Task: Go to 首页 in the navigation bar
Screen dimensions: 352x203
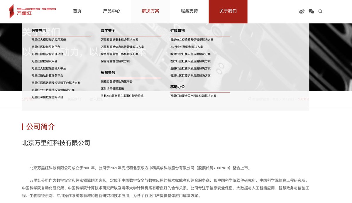Action: tap(77, 11)
